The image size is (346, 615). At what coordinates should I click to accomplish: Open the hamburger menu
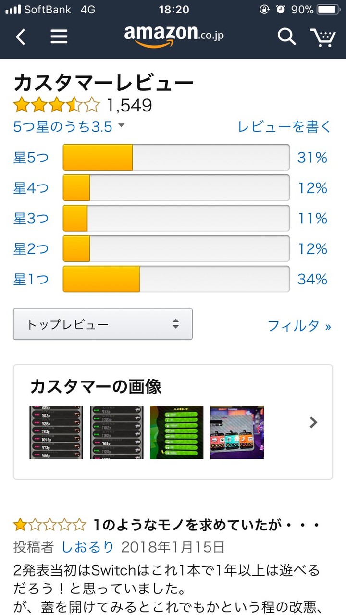tap(59, 37)
